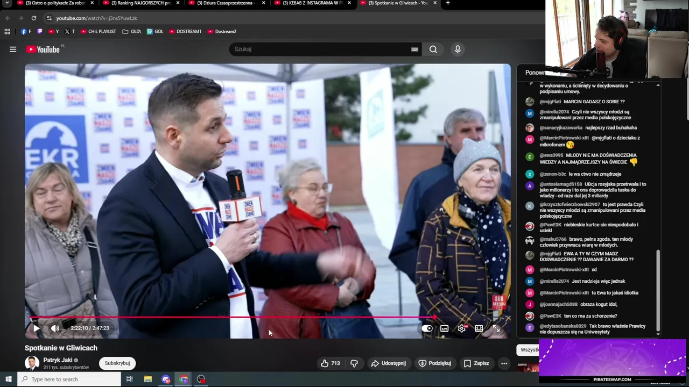The width and height of the screenshot is (689, 387).
Task: Open more actions three-dot menu
Action: click(x=504, y=363)
